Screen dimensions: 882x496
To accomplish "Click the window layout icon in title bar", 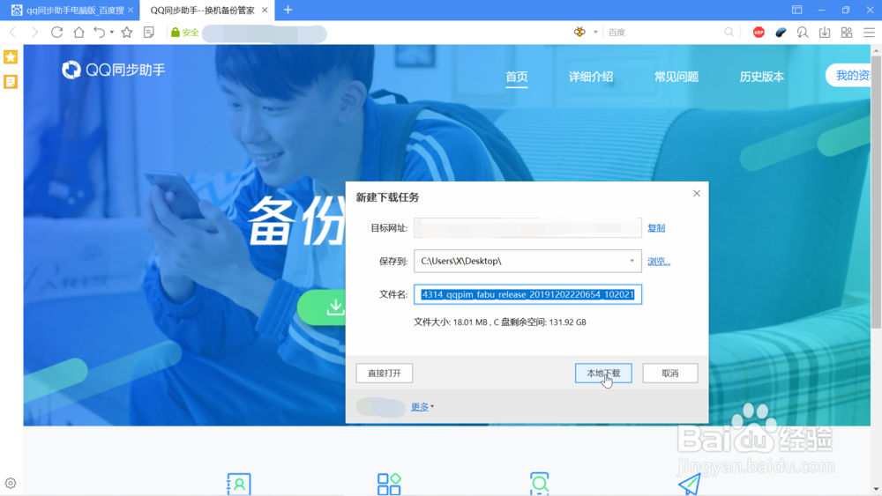I will coord(797,10).
